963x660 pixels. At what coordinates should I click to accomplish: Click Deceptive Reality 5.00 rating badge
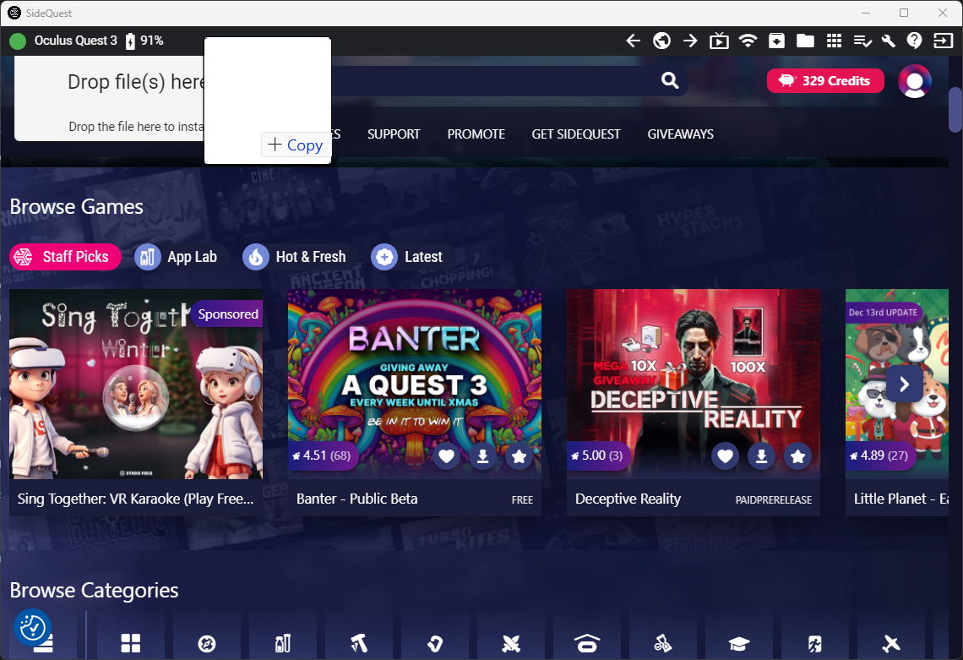(x=597, y=455)
